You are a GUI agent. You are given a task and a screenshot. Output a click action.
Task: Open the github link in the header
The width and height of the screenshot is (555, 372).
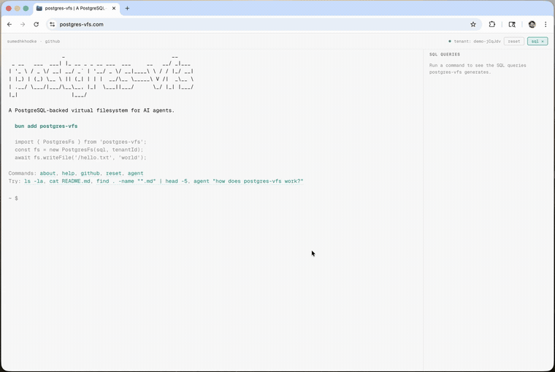(x=53, y=42)
